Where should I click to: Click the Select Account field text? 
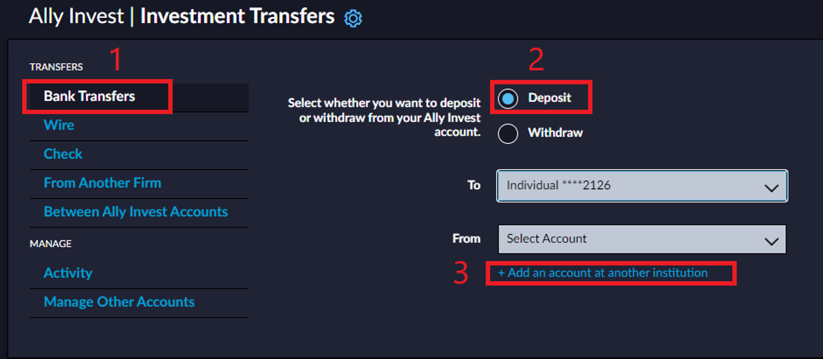pos(546,239)
